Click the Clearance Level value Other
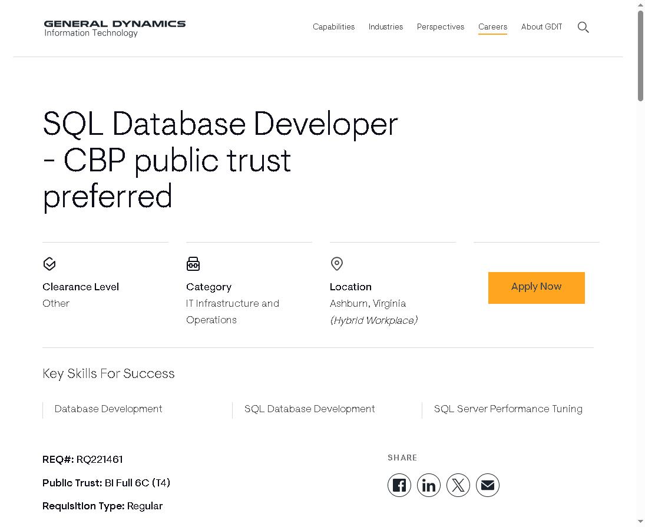The height and width of the screenshot is (527, 645). pos(56,303)
